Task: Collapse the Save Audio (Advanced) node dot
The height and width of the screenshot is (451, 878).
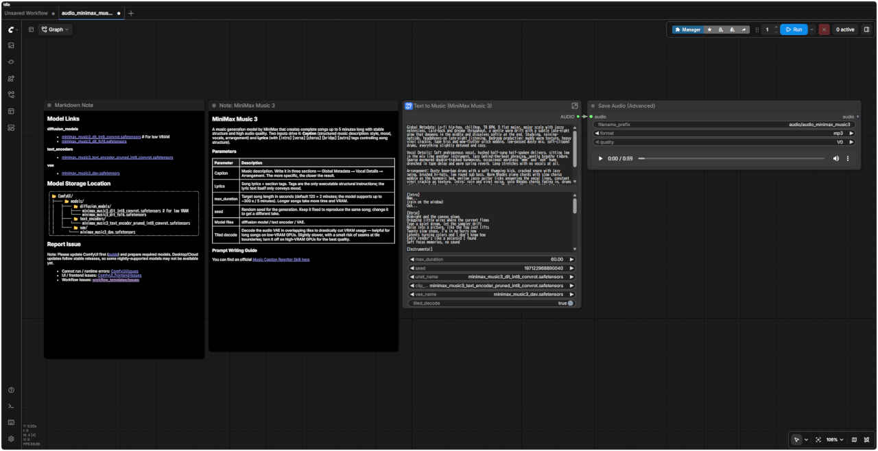Action: coord(593,106)
